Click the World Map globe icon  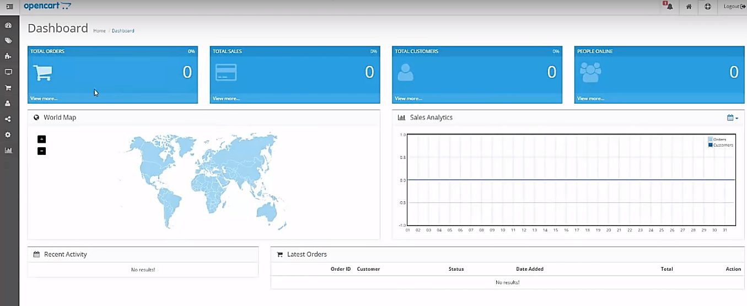coord(36,117)
